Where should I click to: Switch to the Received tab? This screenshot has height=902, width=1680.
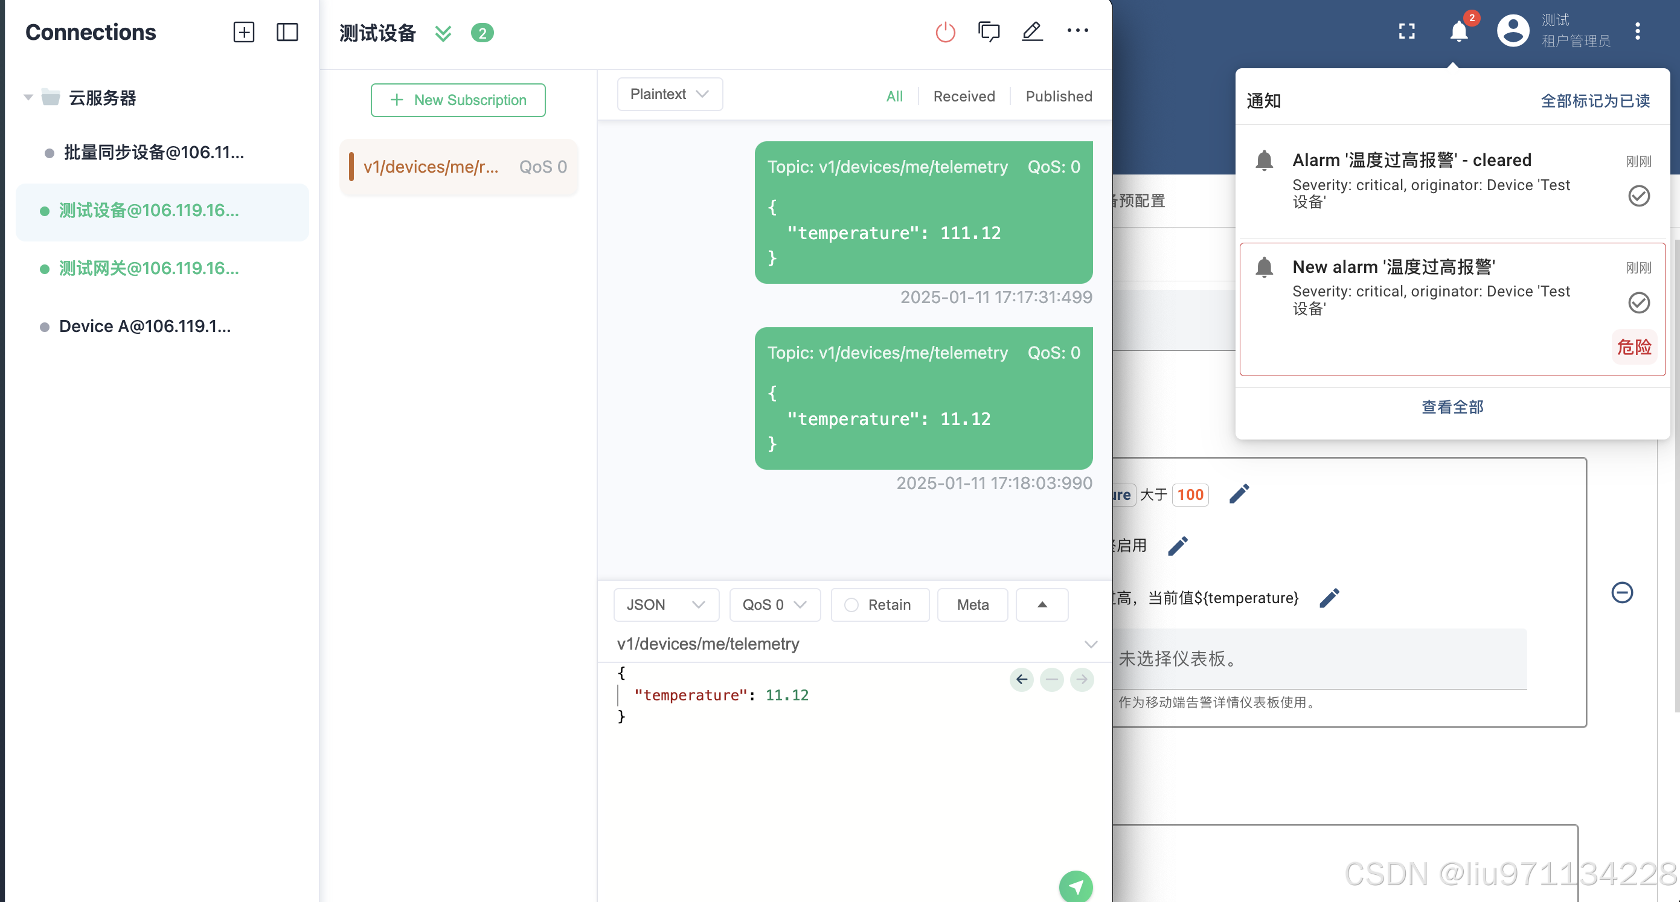pyautogui.click(x=963, y=97)
